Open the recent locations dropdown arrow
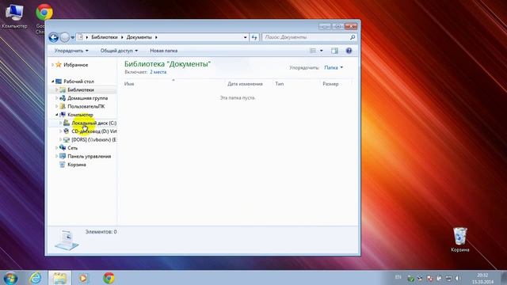The height and width of the screenshot is (285, 507). (72, 37)
